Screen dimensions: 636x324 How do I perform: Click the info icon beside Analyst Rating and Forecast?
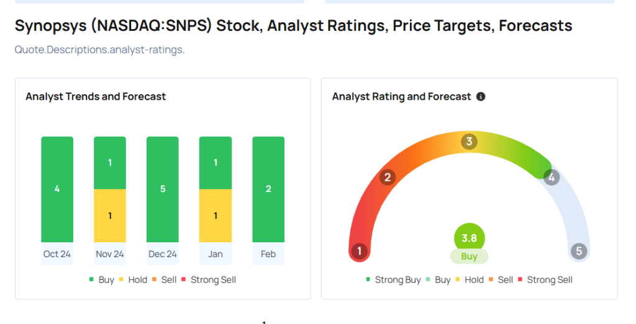click(481, 97)
